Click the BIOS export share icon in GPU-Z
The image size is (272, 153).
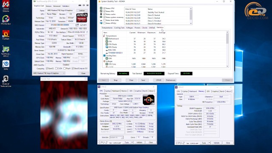point(77,25)
